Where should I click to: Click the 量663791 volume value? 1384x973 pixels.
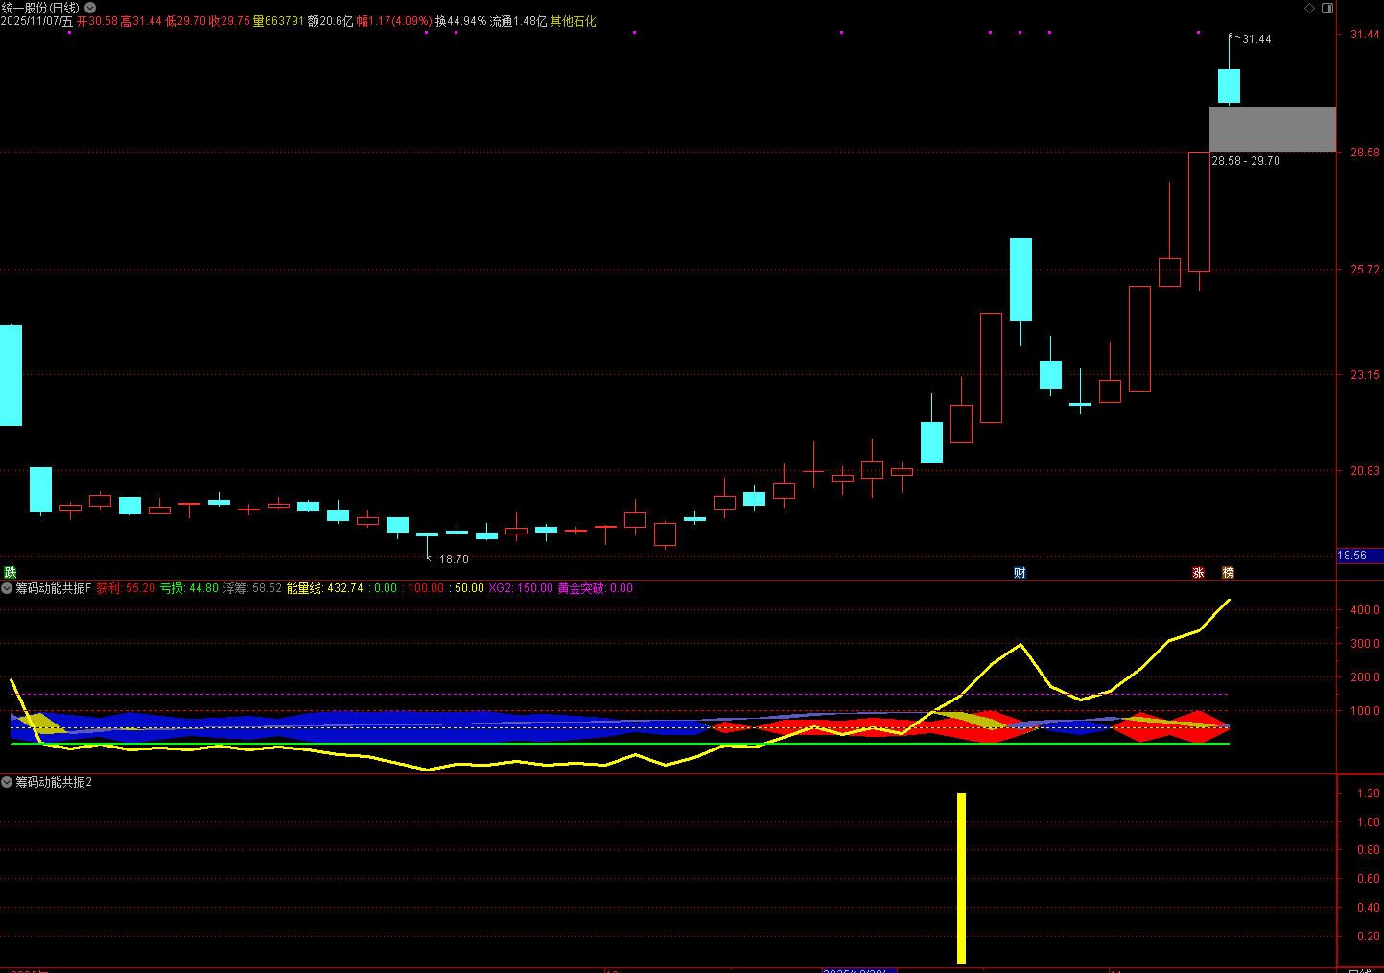278,21
